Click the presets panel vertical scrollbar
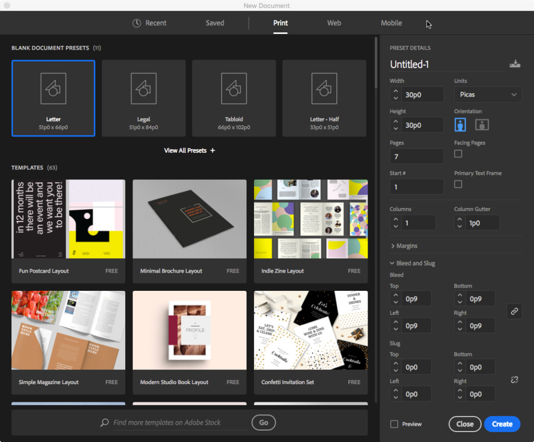This screenshot has height=442, width=534. point(376,63)
